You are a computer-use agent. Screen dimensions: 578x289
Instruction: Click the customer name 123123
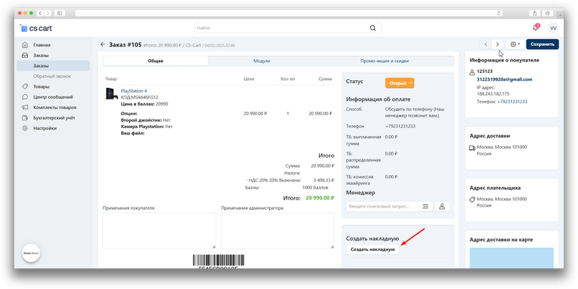[485, 71]
